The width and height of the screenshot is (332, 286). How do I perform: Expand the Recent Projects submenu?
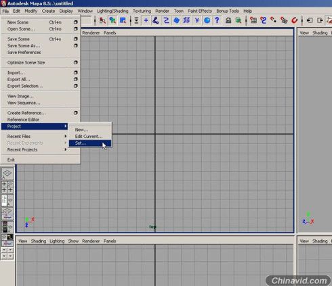point(66,149)
